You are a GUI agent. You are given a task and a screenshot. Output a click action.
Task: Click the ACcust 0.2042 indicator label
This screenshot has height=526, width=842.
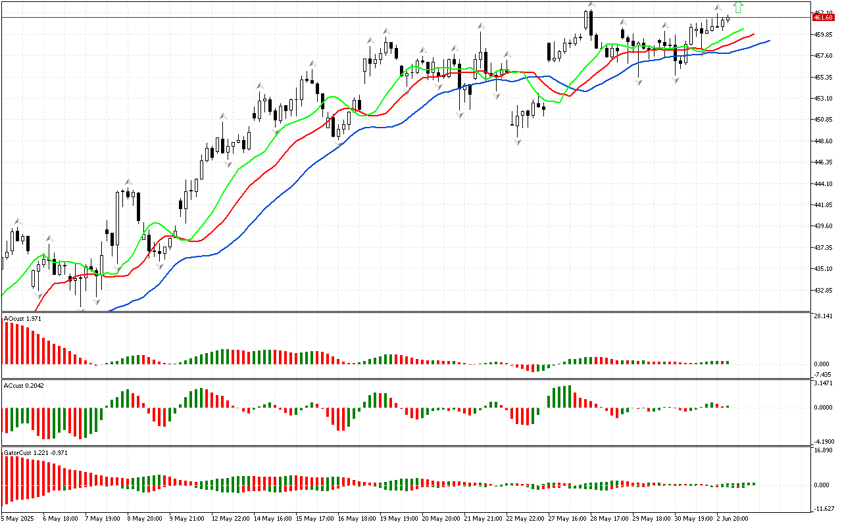(x=24, y=386)
